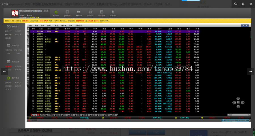
Task: Go to previous image with left arrow
Action: [4, 72]
